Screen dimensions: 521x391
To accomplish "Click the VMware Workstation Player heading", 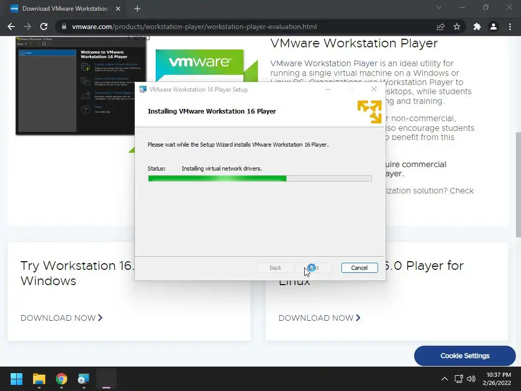I will click(x=354, y=43).
